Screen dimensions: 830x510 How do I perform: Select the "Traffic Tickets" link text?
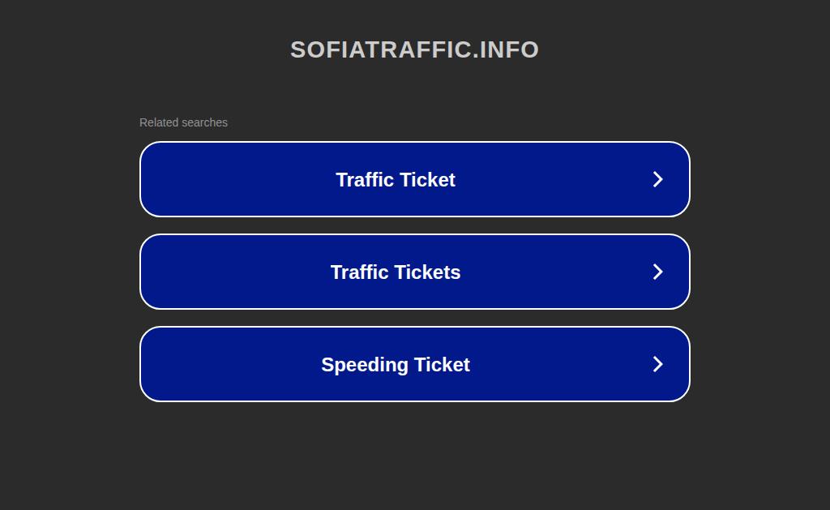pyautogui.click(x=396, y=272)
